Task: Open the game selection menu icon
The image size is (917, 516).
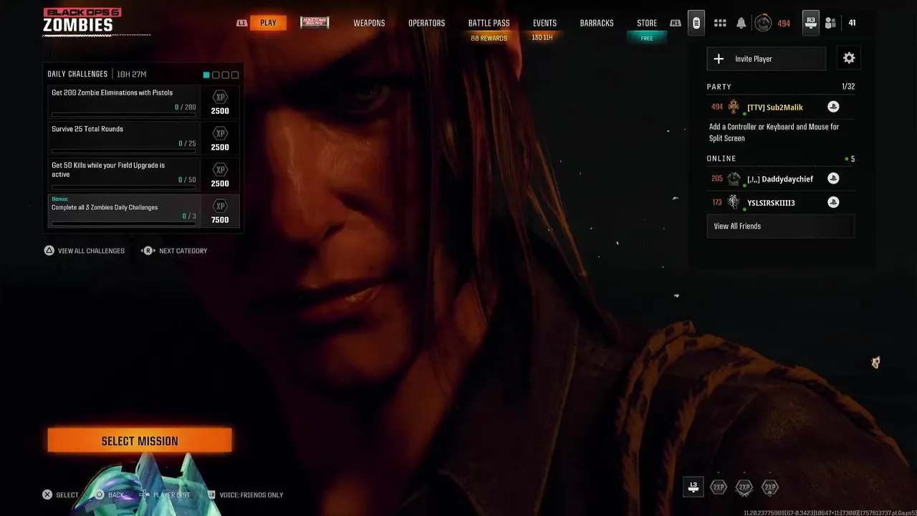Action: tap(696, 23)
